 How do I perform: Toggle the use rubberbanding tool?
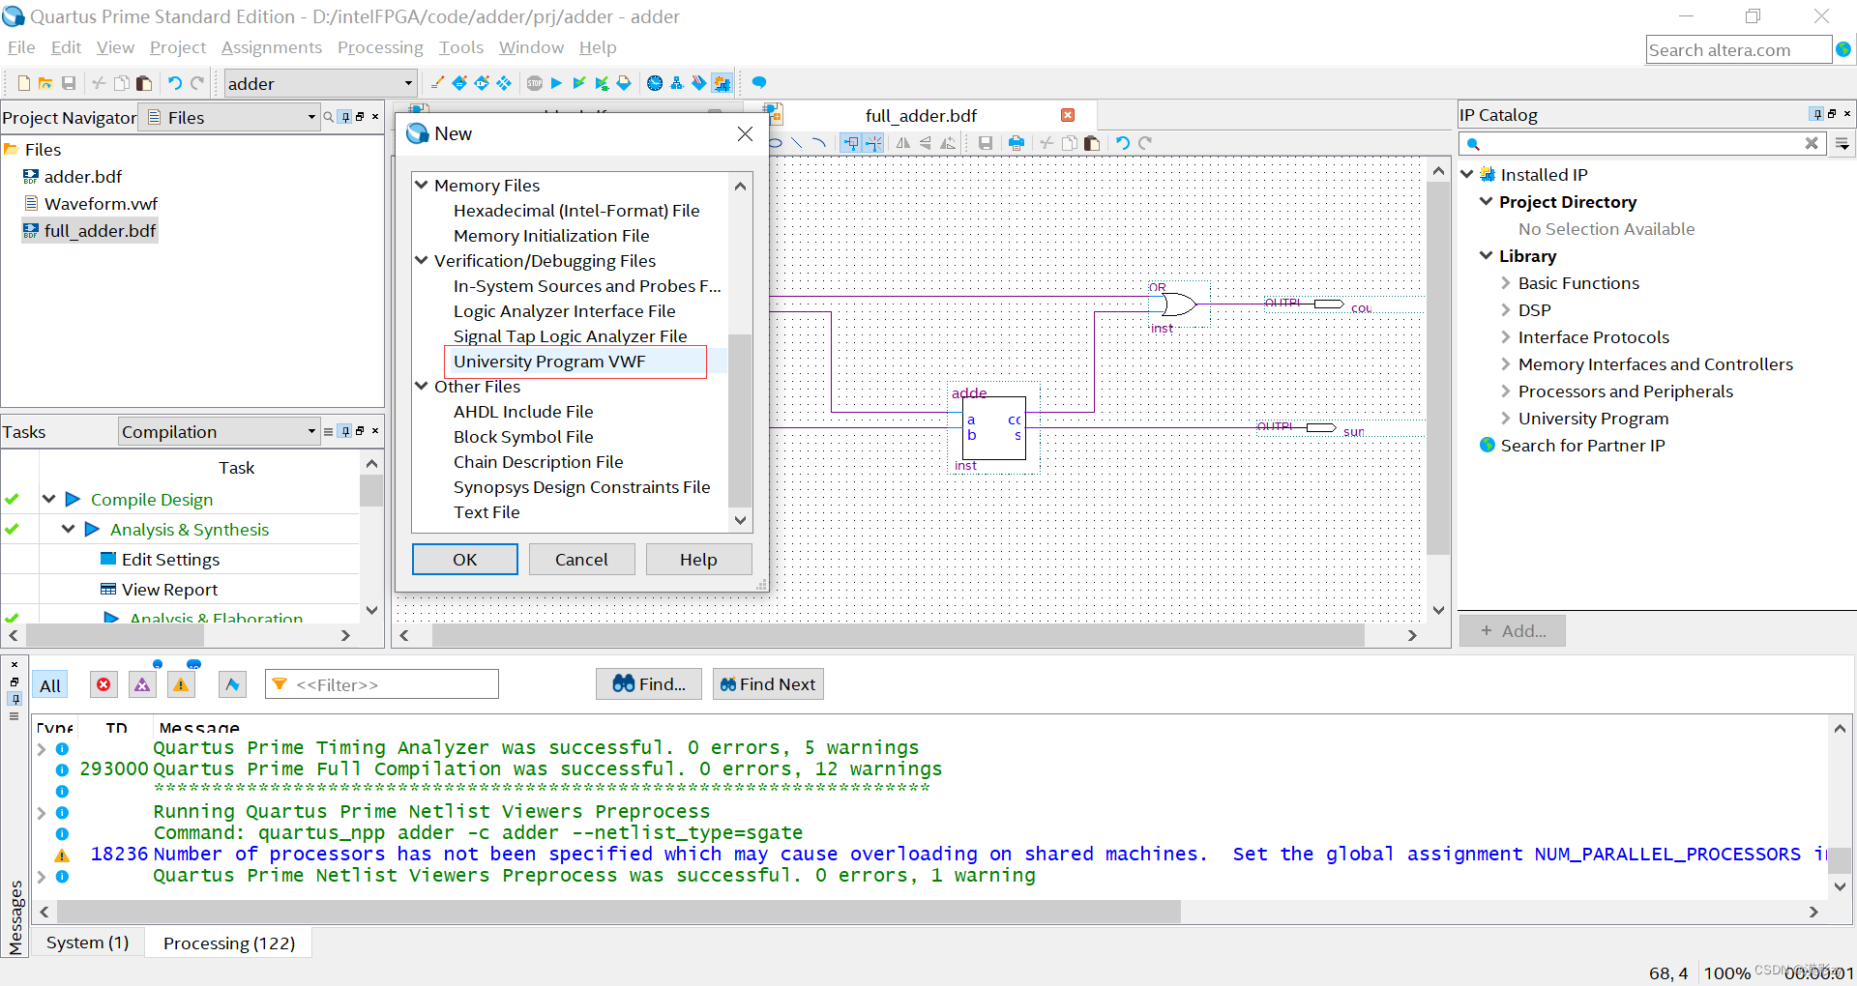tap(851, 143)
